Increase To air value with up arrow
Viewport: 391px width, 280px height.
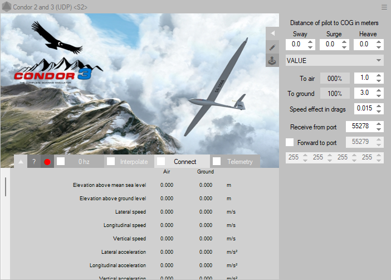coord(379,75)
